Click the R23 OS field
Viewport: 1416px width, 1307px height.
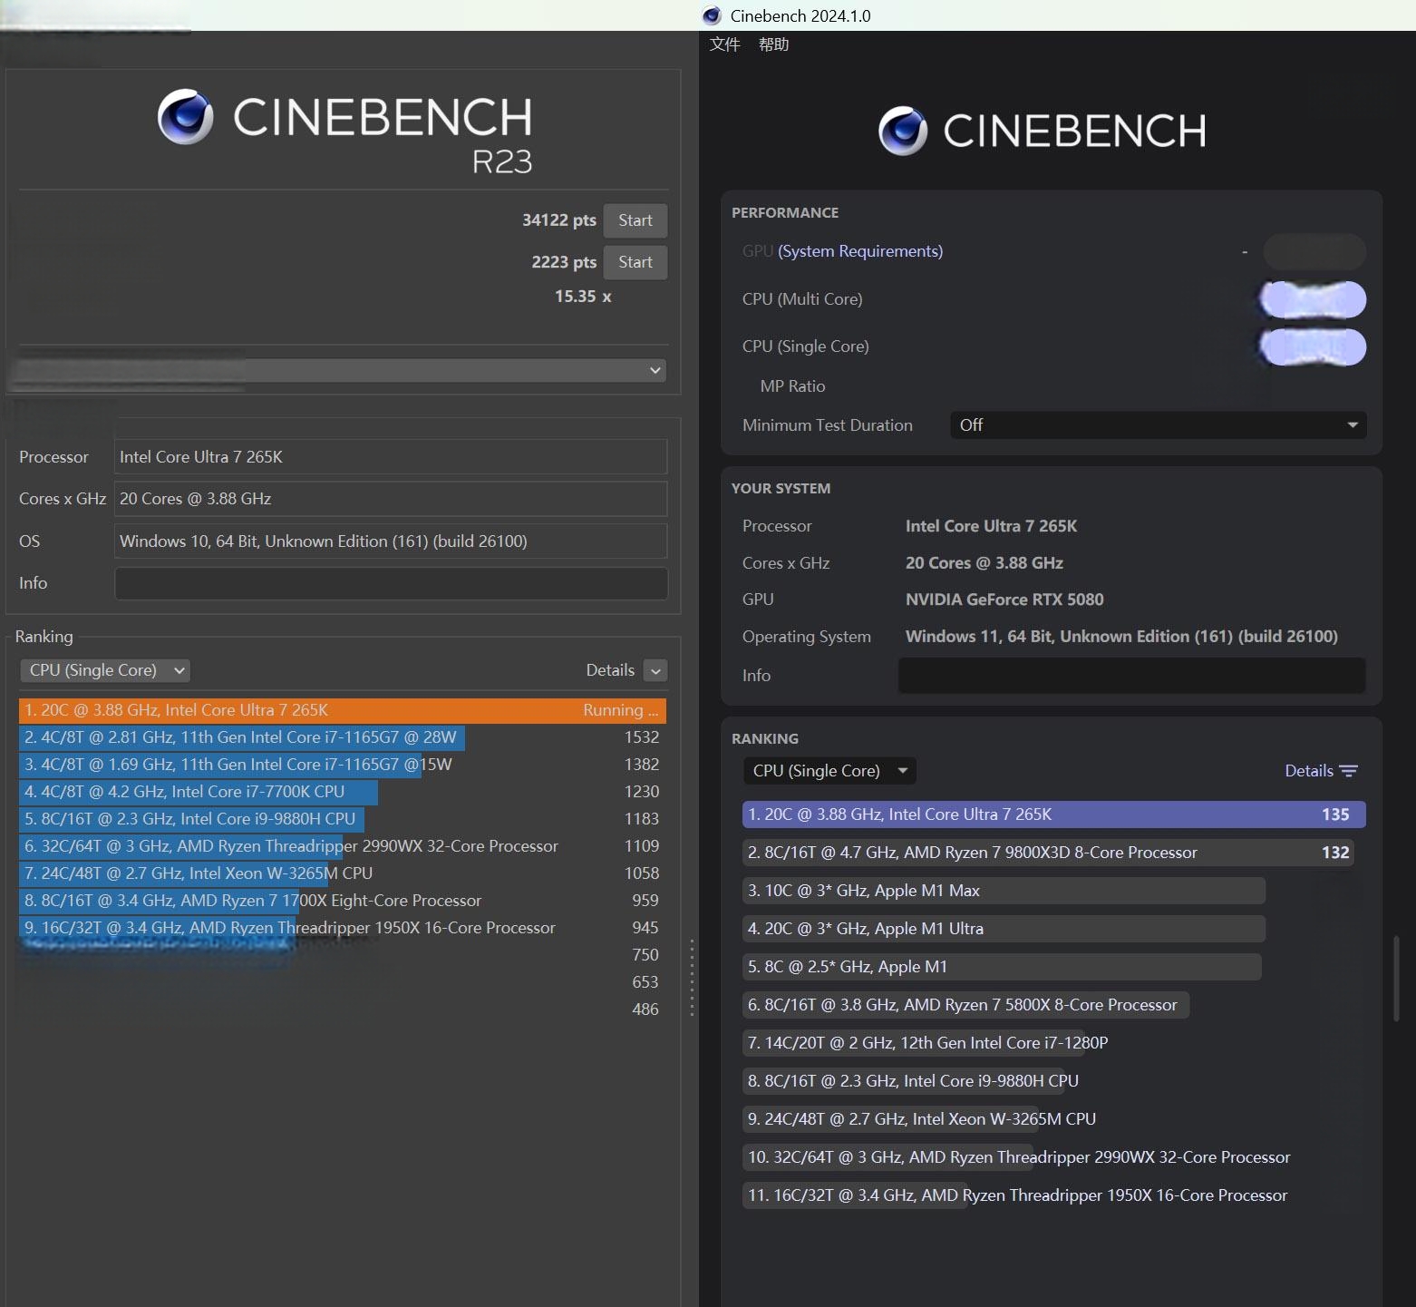(391, 541)
